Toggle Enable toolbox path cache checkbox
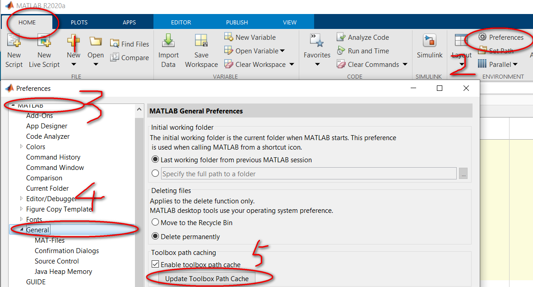Viewport: 533px width, 287px height. point(155,264)
